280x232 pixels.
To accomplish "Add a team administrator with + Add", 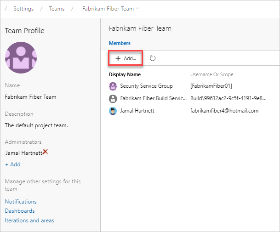I will 13,164.
